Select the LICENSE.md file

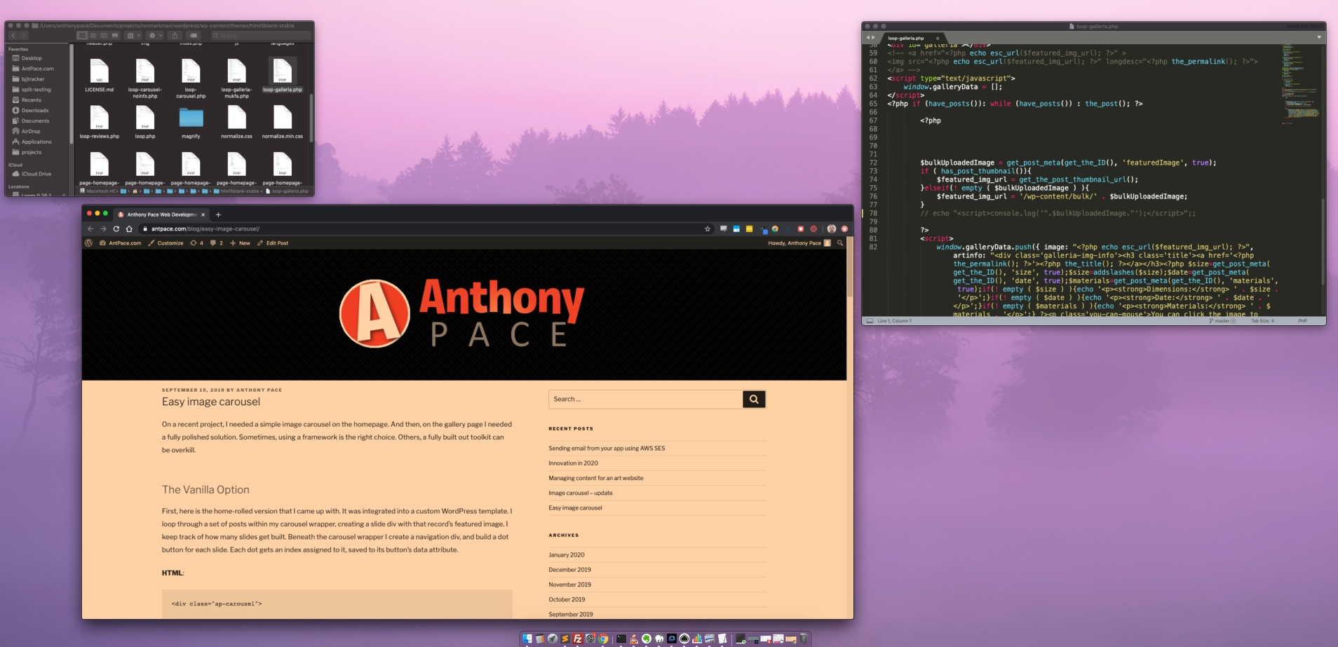pyautogui.click(x=99, y=76)
